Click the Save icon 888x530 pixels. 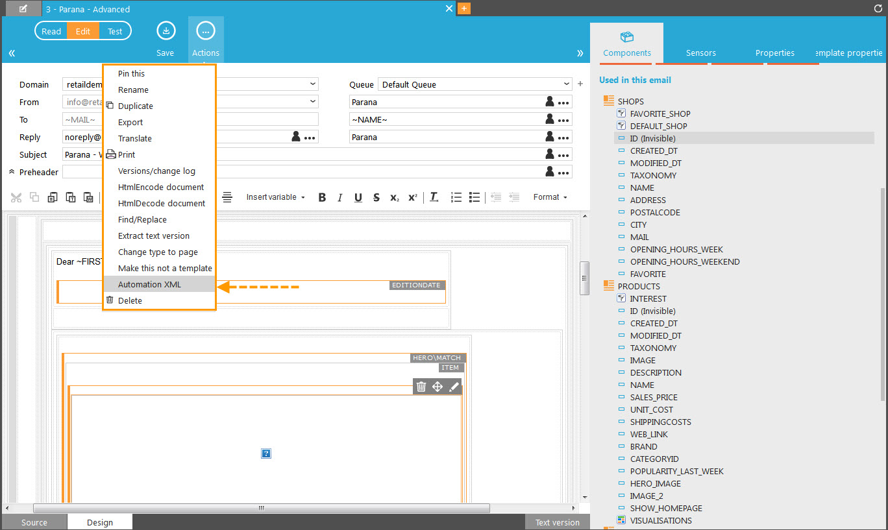166,31
